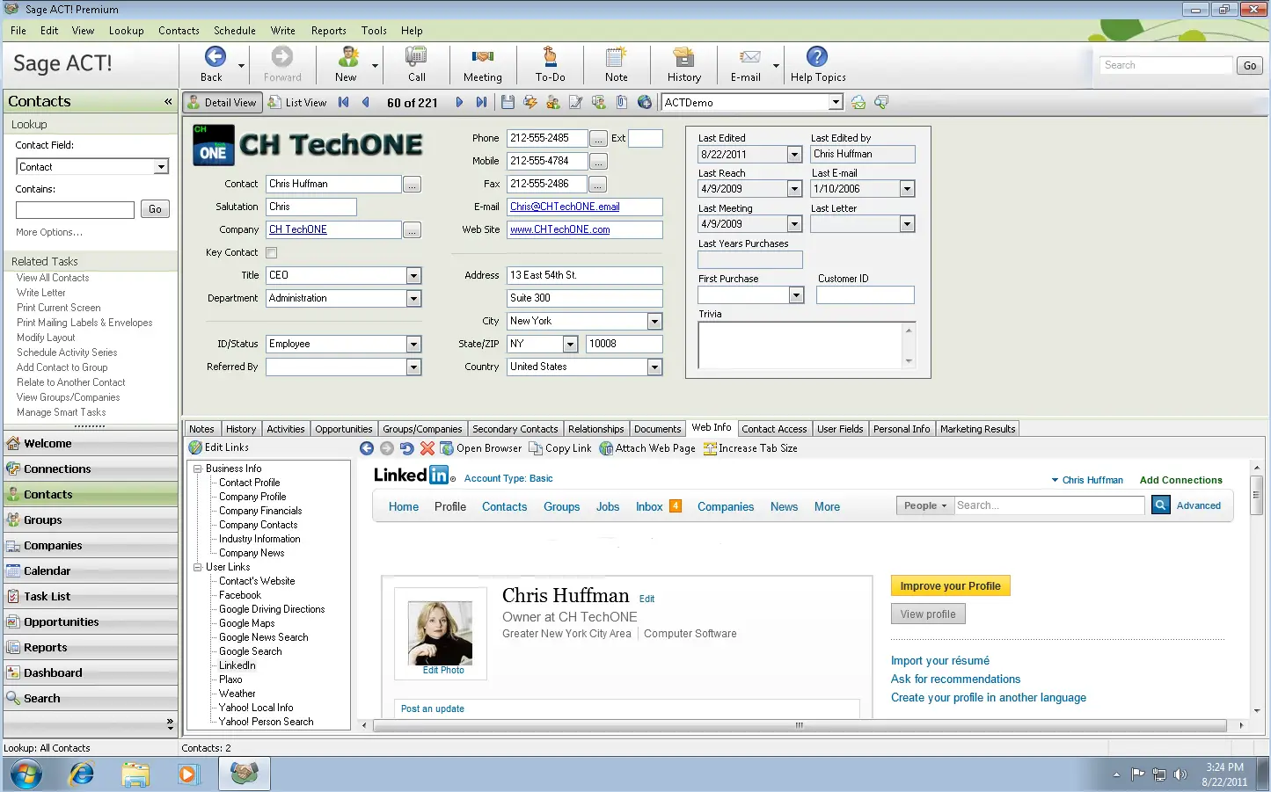Stop loading with the red X icon
The width and height of the screenshot is (1271, 792).
click(x=427, y=448)
